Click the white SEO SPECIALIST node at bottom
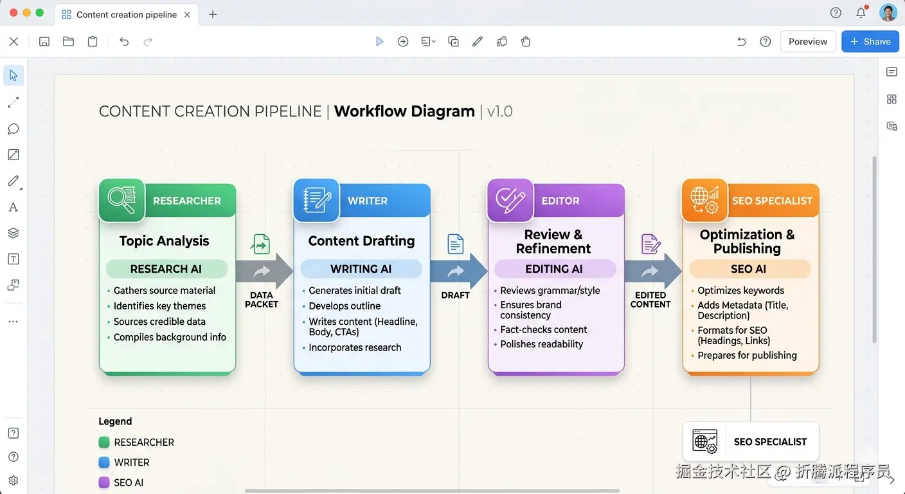 pyautogui.click(x=751, y=442)
